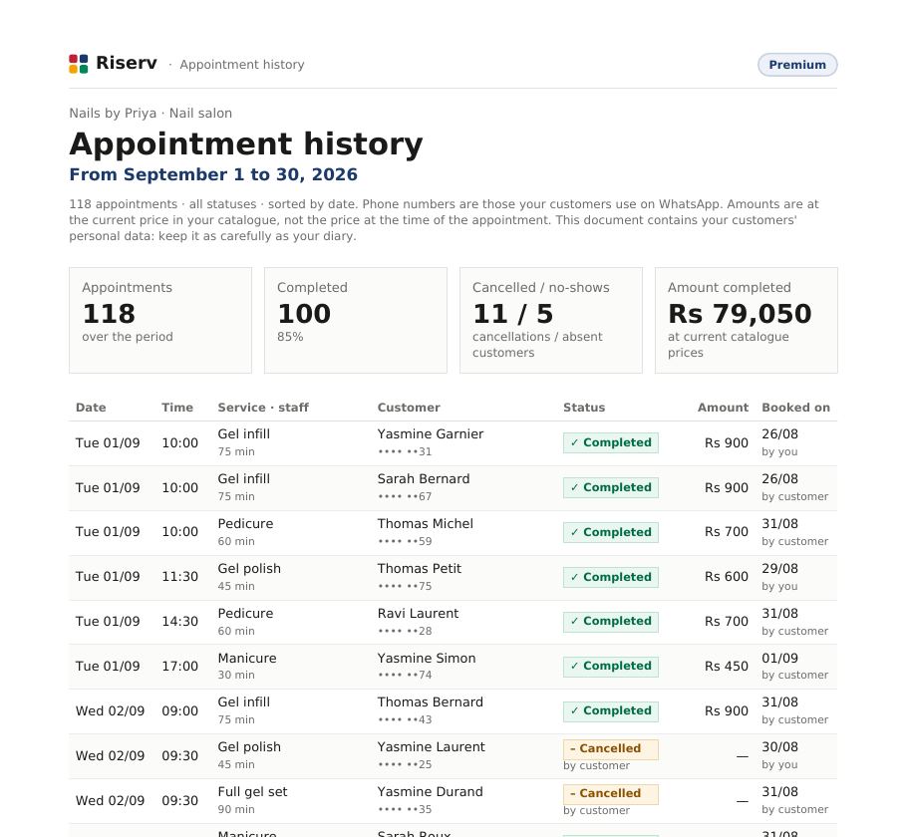Click the Rs 700 amount for Thomas Michel
This screenshot has width=907, height=837.
point(727,531)
